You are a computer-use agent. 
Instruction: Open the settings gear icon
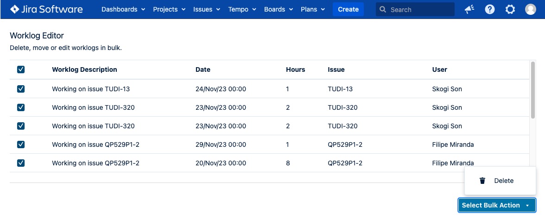[x=510, y=9]
